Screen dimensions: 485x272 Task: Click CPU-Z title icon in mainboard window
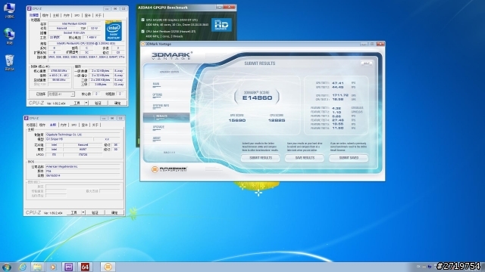click(27, 118)
